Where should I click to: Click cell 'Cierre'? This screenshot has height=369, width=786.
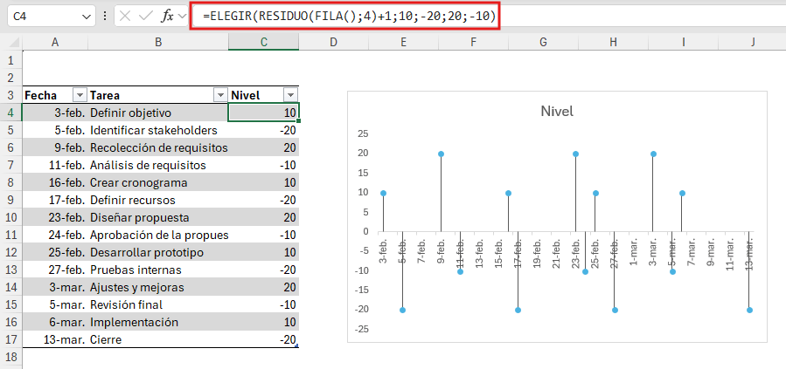[x=158, y=340]
